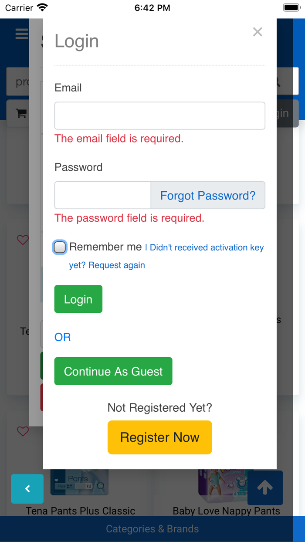Open the hamburger menu icon

tap(22, 34)
